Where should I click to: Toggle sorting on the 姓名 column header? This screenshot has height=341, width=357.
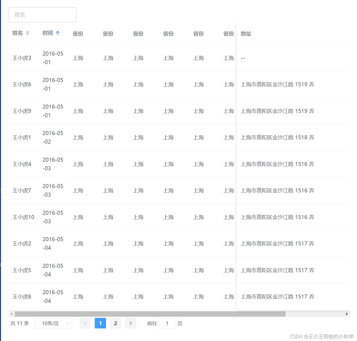[17, 33]
